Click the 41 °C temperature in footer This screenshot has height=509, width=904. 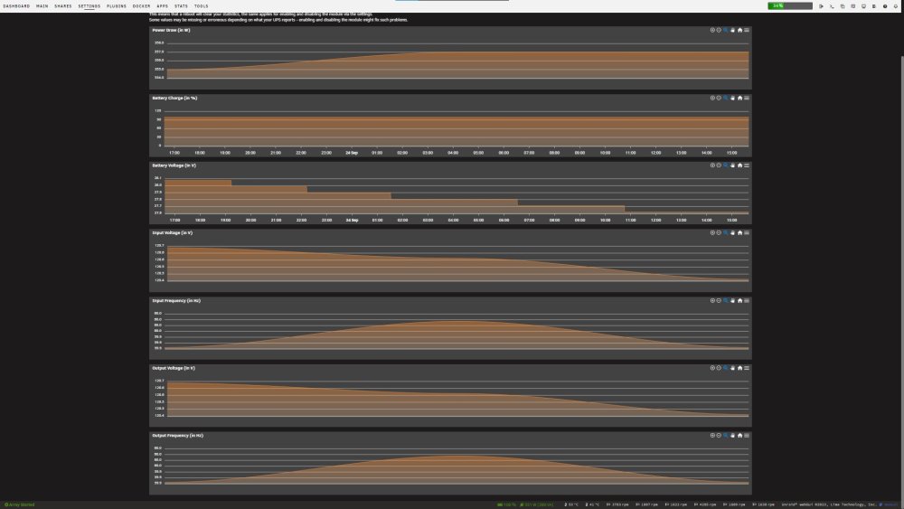pyautogui.click(x=593, y=504)
